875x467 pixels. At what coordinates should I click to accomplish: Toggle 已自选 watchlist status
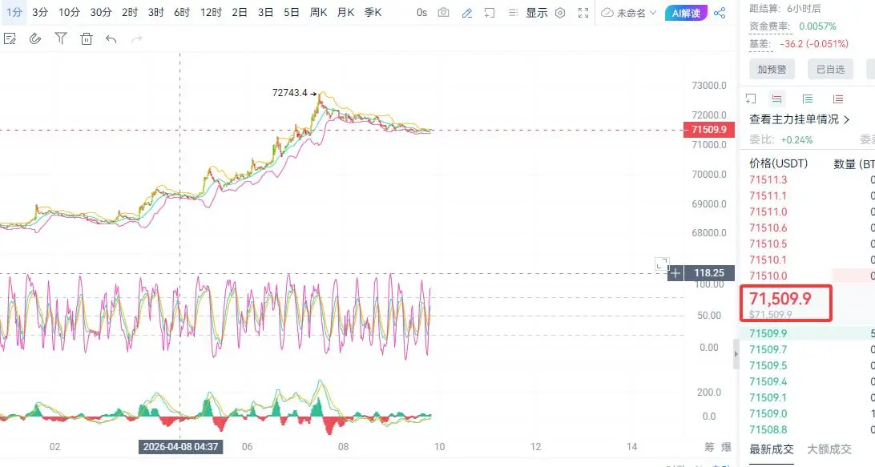(x=830, y=69)
